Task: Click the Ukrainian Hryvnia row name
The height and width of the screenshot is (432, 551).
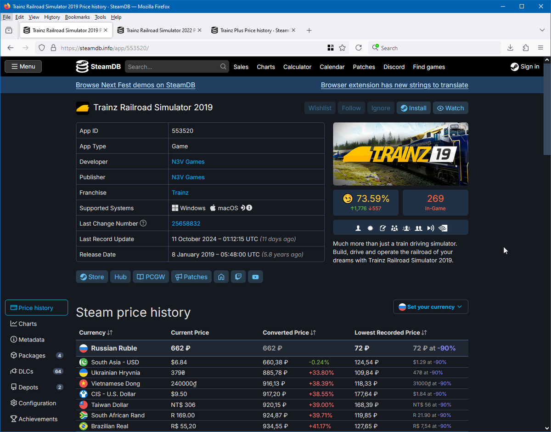Action: click(x=116, y=373)
